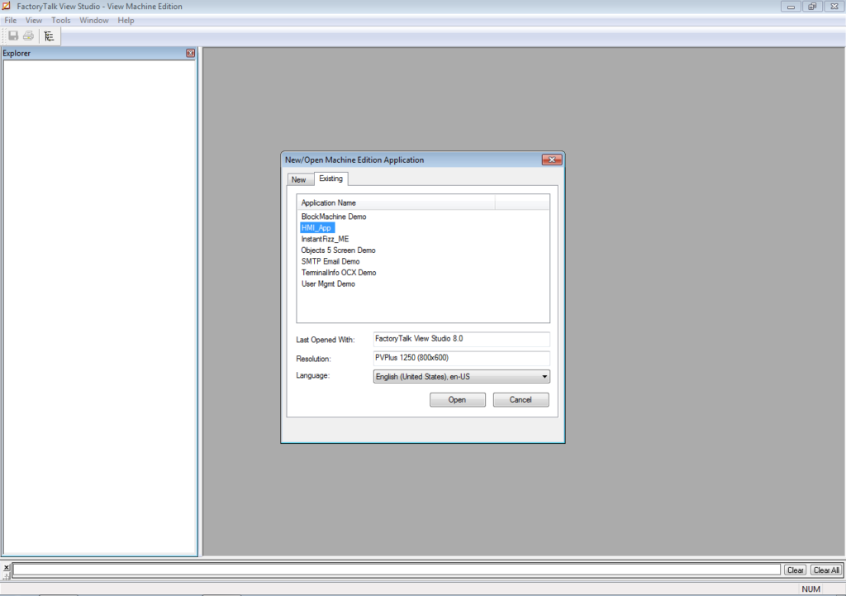Select the Application Explorer tree icon on toolbar

point(49,35)
